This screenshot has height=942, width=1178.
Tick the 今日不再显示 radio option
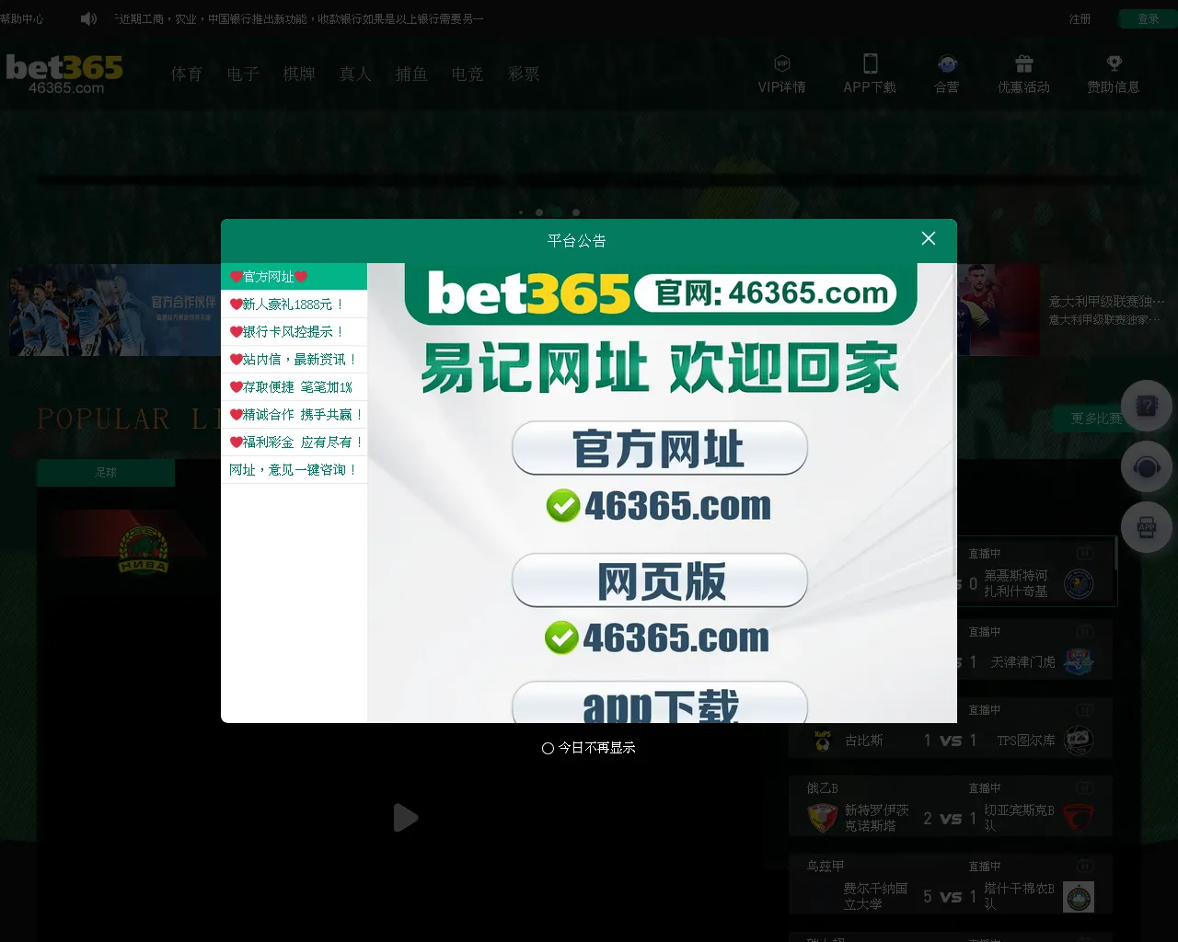[548, 748]
